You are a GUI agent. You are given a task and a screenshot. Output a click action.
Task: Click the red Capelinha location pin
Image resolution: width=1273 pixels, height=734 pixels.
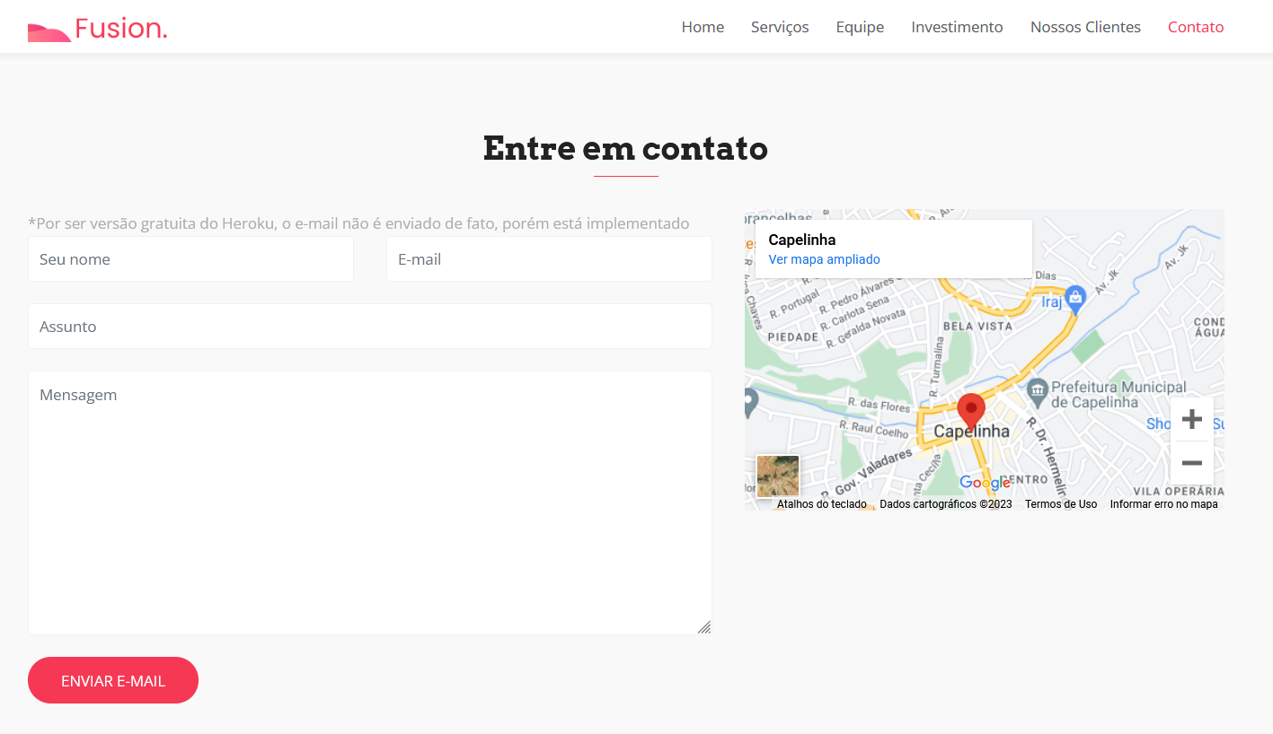point(971,412)
